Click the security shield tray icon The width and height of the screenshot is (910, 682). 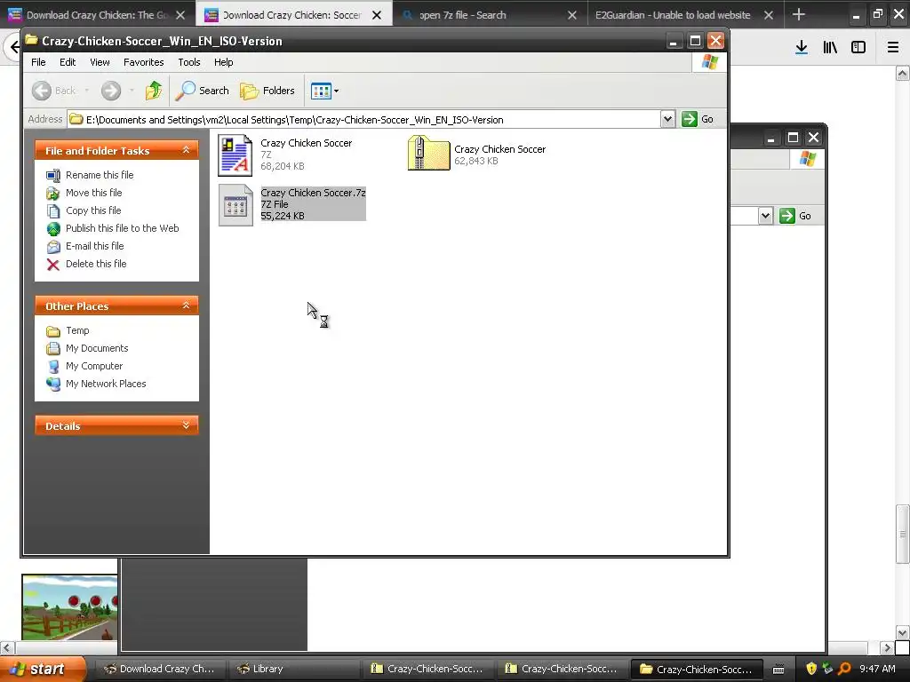[811, 669]
